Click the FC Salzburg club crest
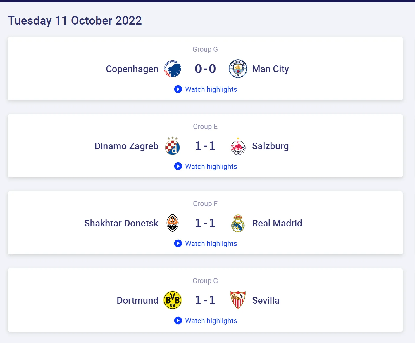Screen dimensions: 415x343 click(238, 146)
